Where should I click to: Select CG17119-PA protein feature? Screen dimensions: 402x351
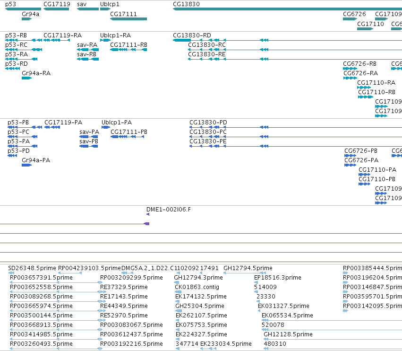point(52,127)
